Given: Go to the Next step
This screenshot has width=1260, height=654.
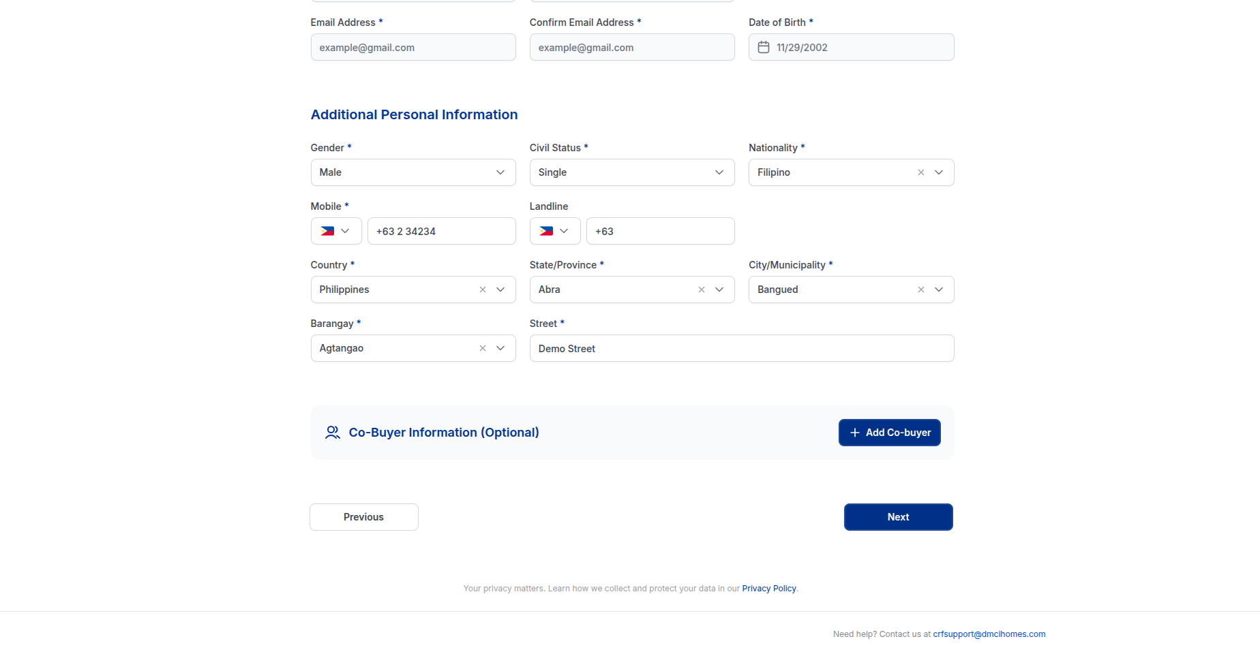Looking at the screenshot, I should coord(899,517).
